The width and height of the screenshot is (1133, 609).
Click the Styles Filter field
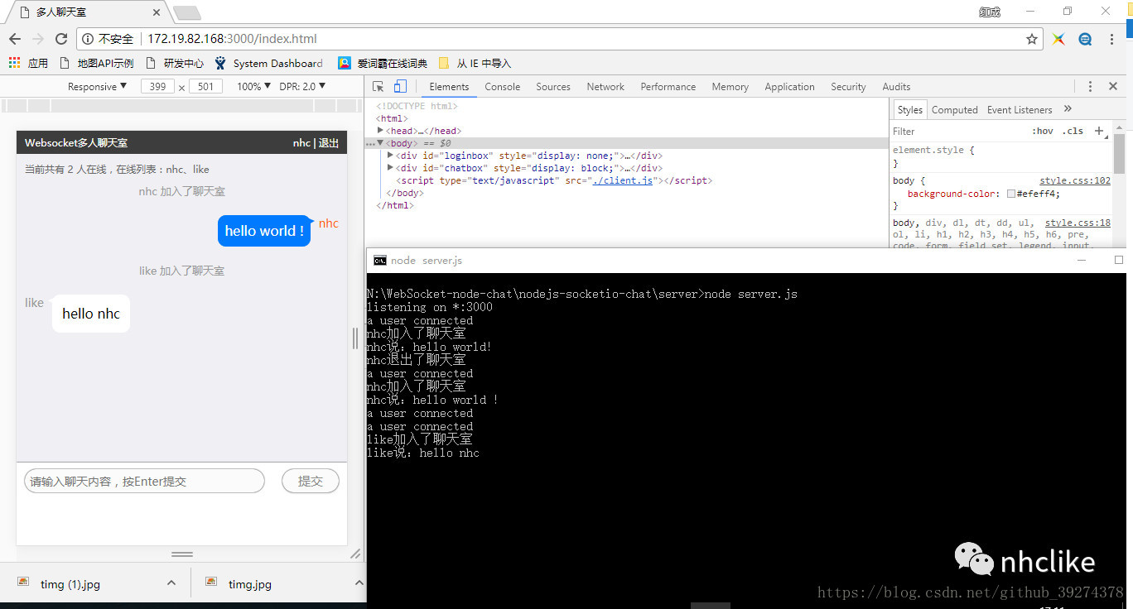click(957, 131)
